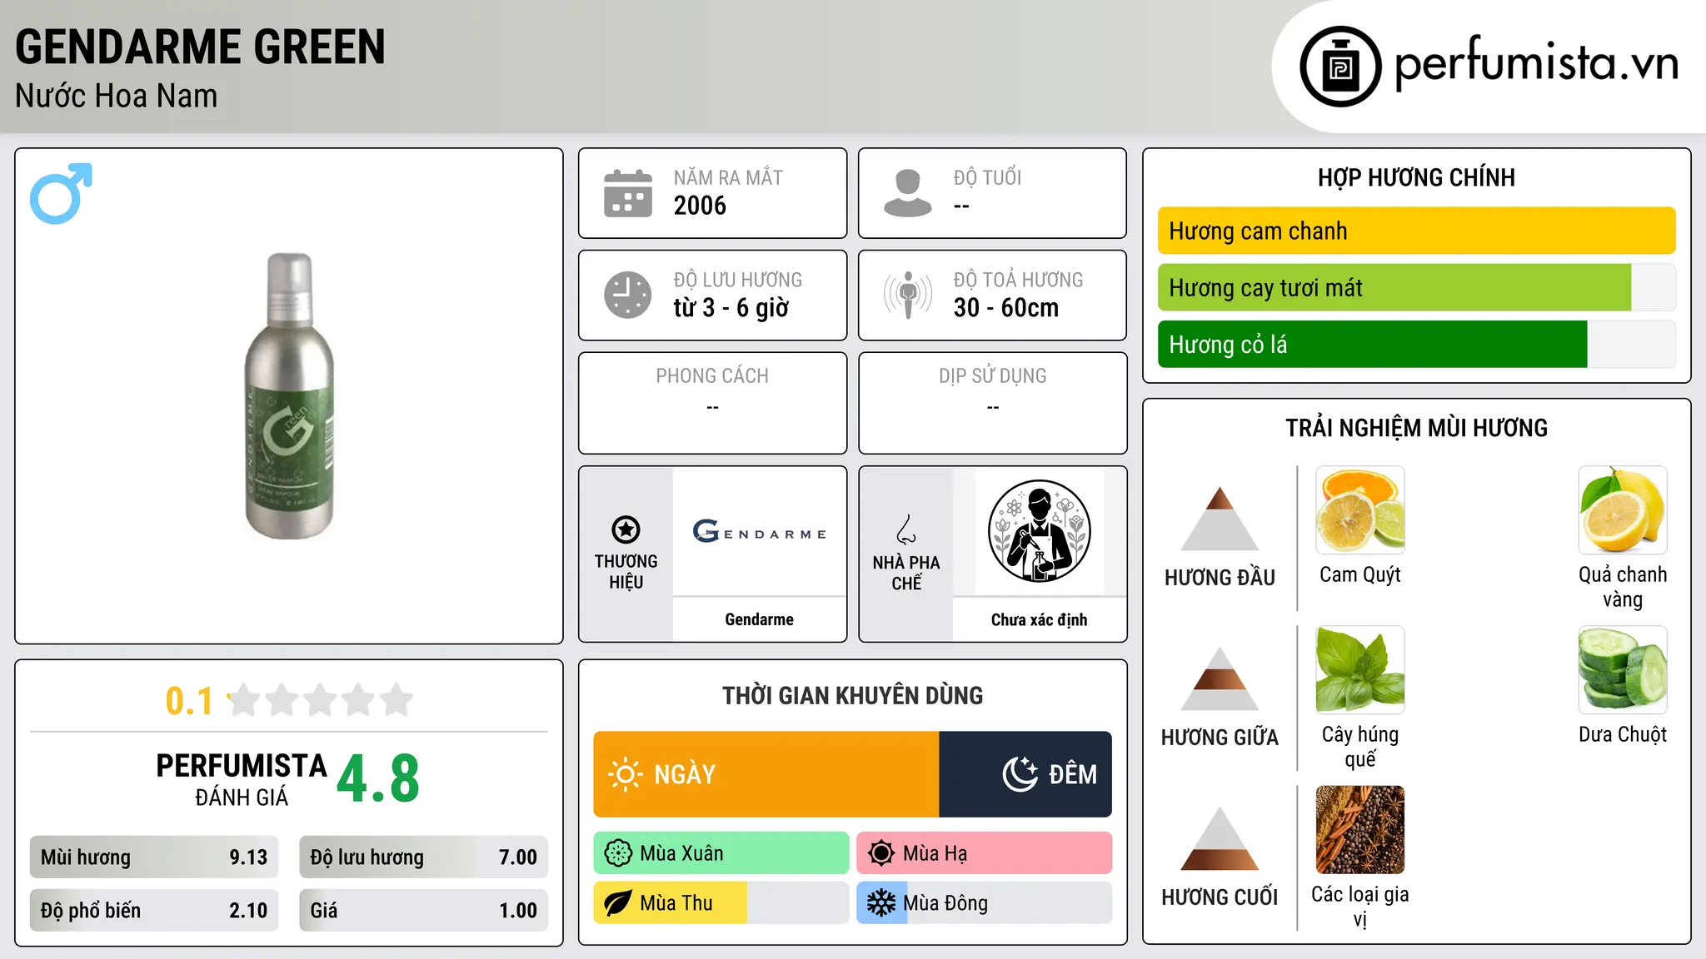Click the clock icon beside Độ lưu hương
The image size is (1706, 959).
[x=628, y=295]
